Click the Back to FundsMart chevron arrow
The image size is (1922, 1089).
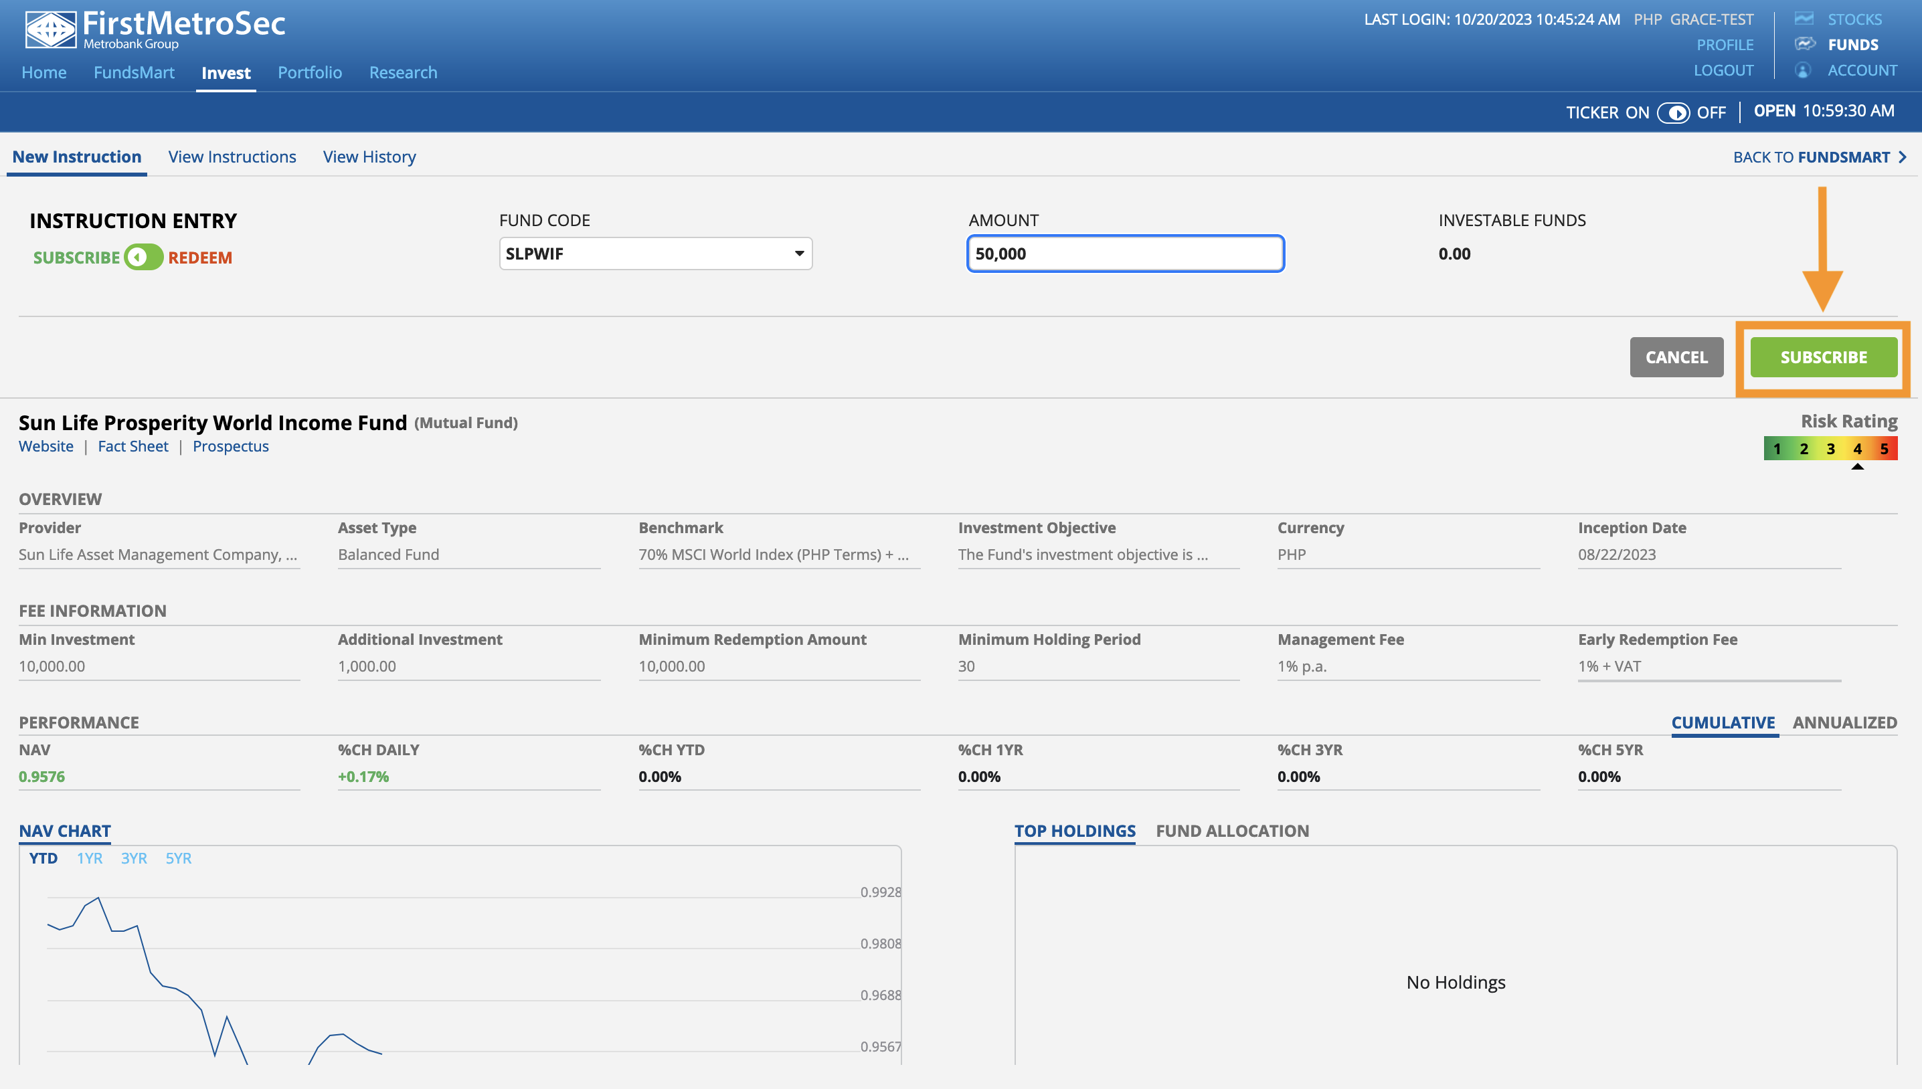1903,157
